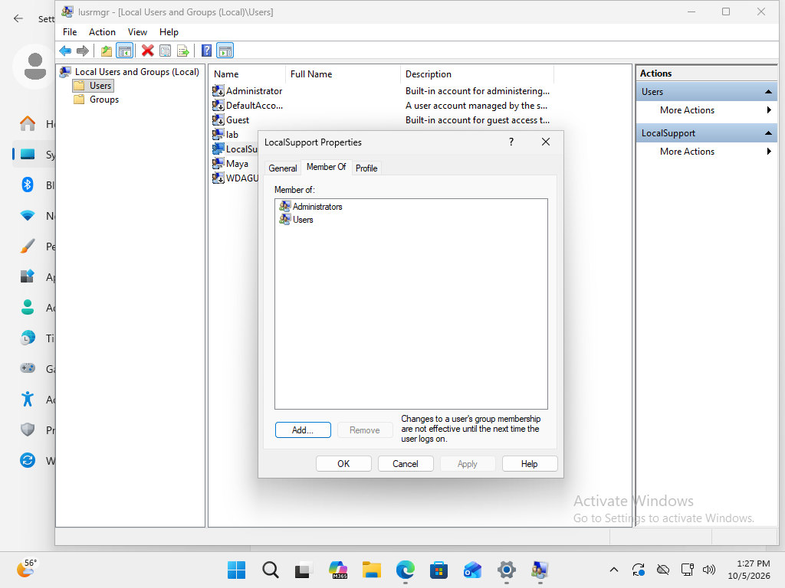The image size is (785, 588).
Task: Open Microsoft Edge from taskbar
Action: click(x=405, y=570)
